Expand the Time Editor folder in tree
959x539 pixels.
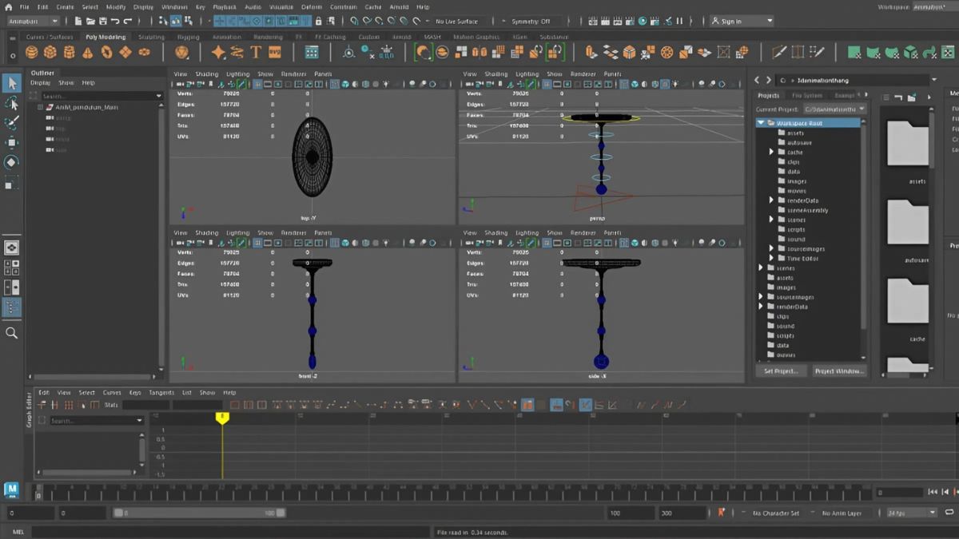point(772,258)
